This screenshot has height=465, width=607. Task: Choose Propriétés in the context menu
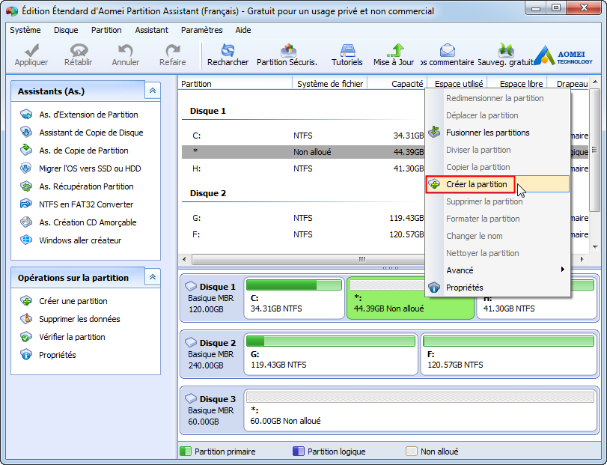(x=498, y=288)
